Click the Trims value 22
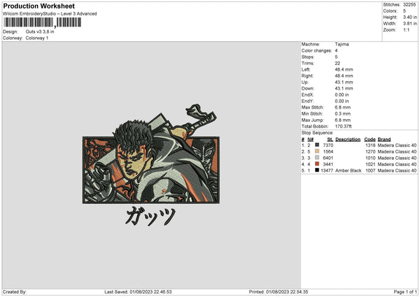This screenshot has height=297, width=420. point(337,63)
